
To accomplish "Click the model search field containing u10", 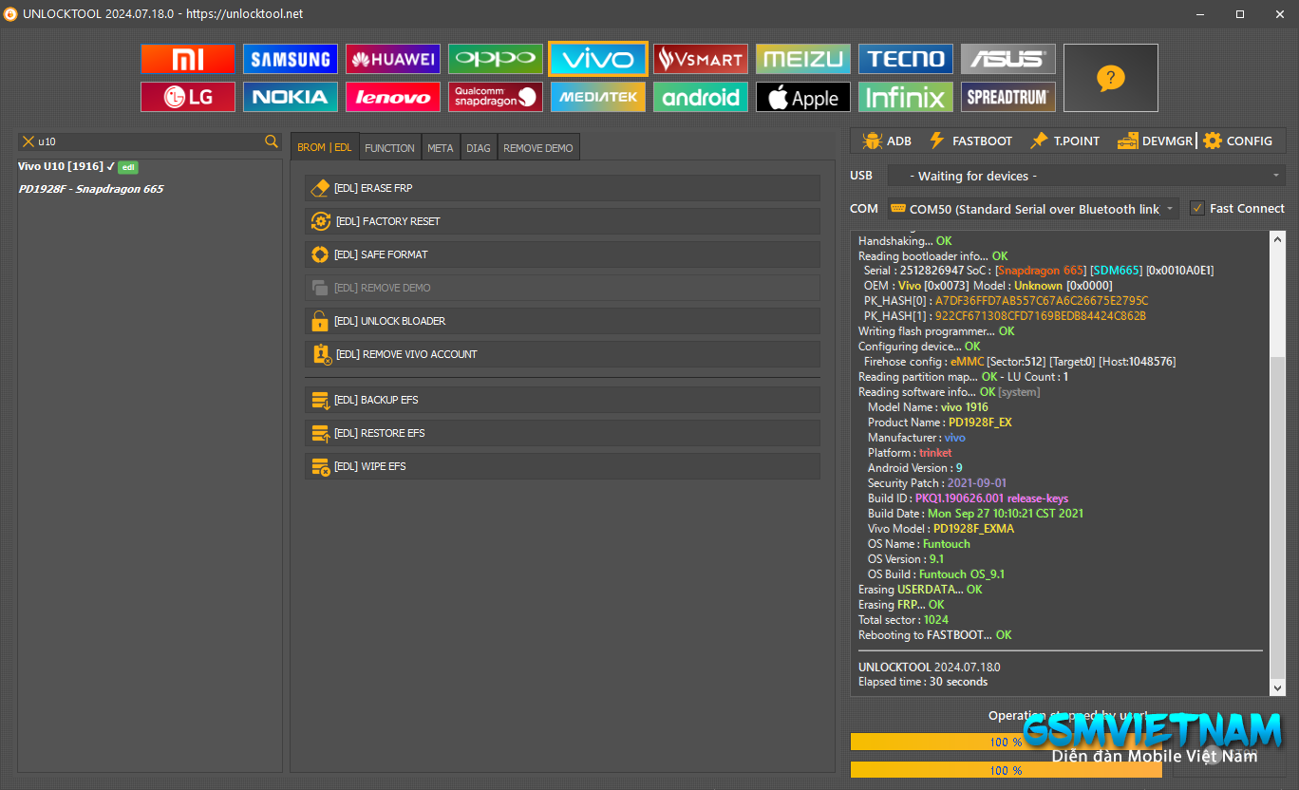I will tap(149, 141).
